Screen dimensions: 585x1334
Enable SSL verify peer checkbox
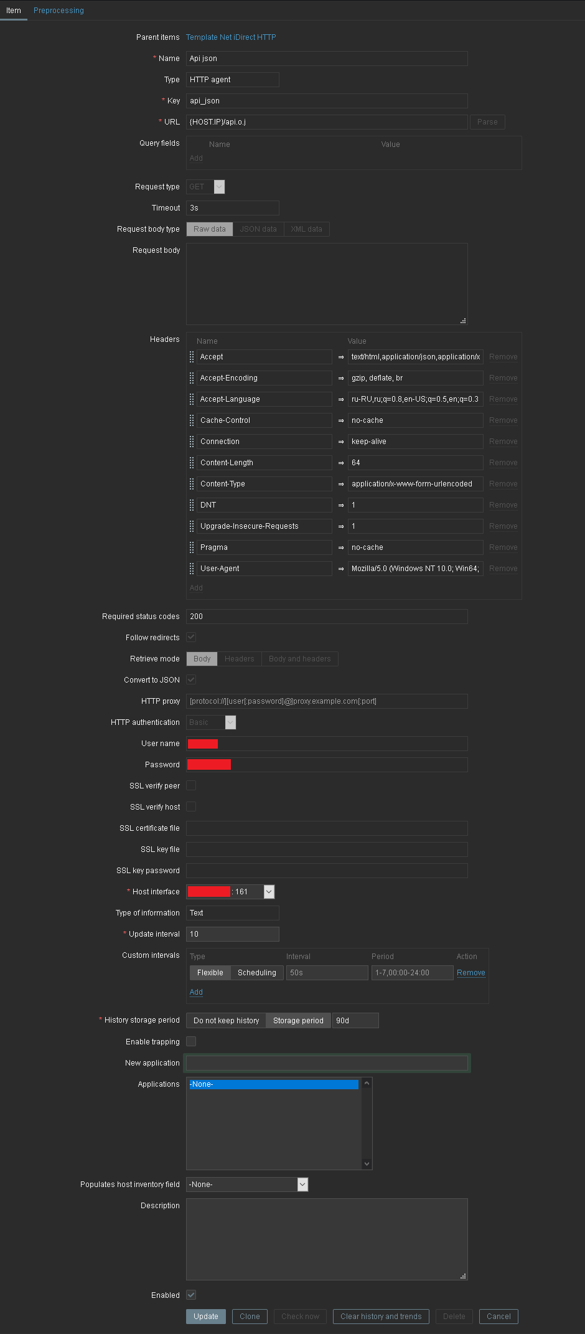point(191,786)
